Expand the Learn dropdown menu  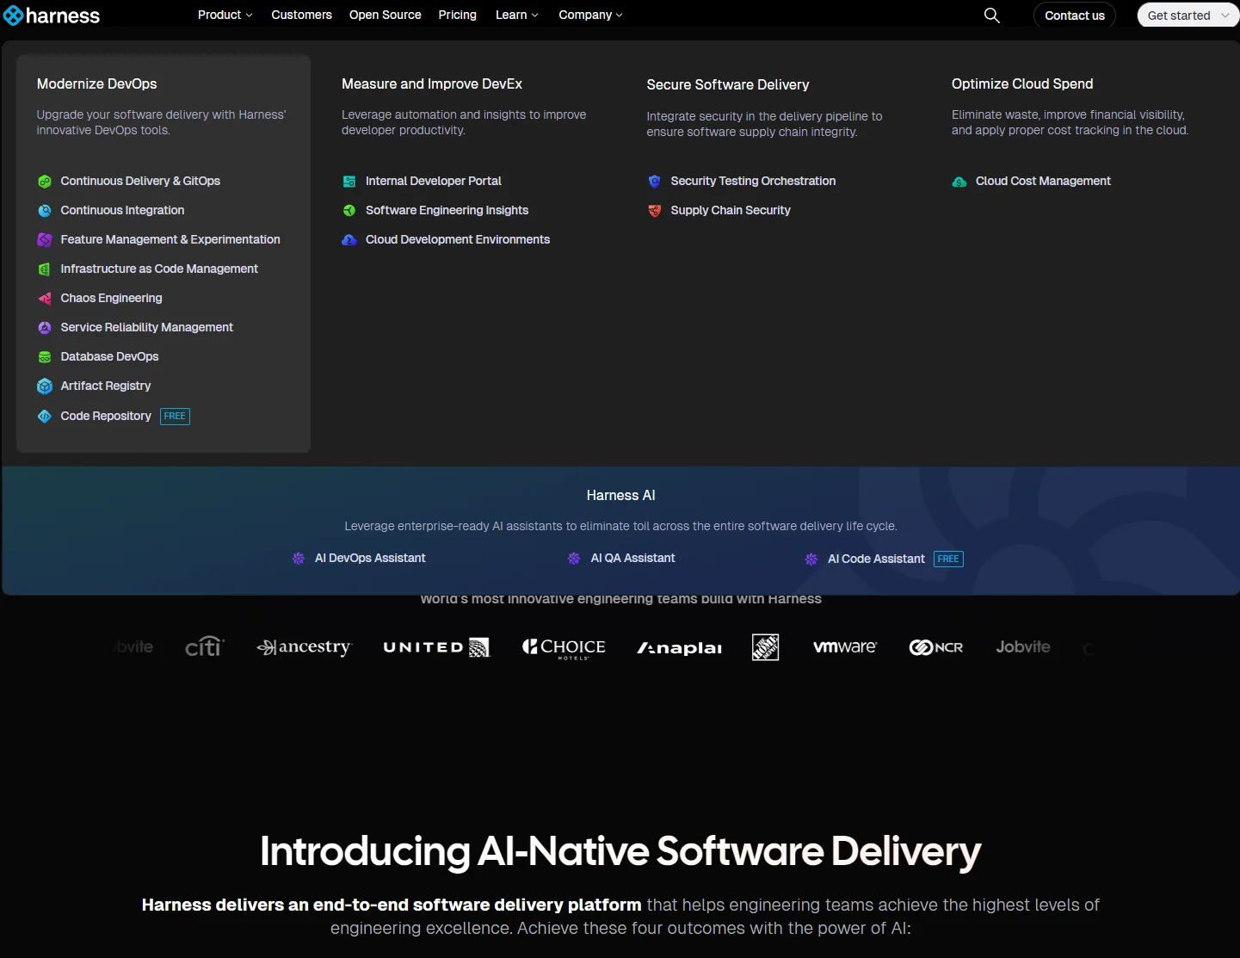pos(517,15)
